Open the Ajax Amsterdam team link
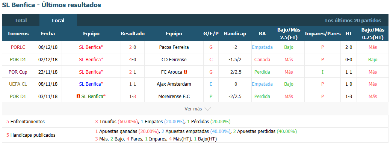390x145 pixels. tap(174, 84)
